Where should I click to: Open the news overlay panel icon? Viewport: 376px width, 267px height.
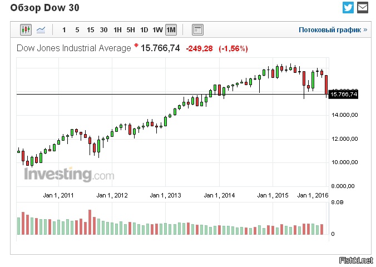(x=197, y=29)
